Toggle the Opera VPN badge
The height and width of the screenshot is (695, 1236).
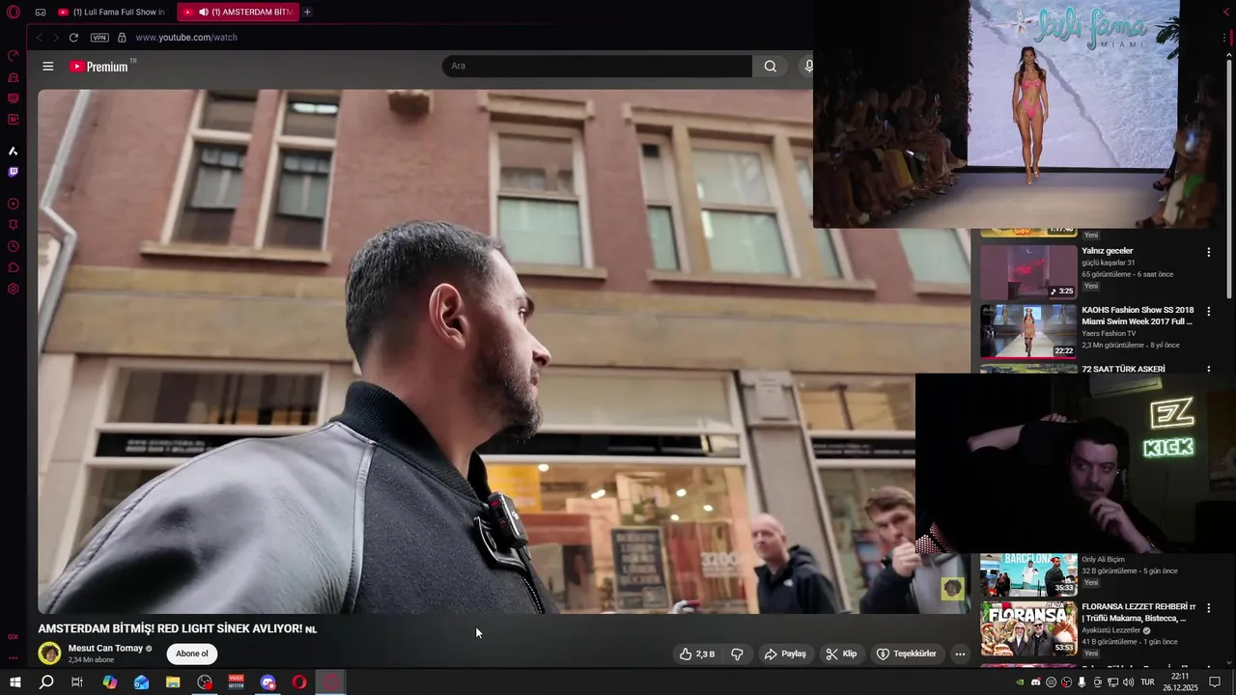click(99, 38)
